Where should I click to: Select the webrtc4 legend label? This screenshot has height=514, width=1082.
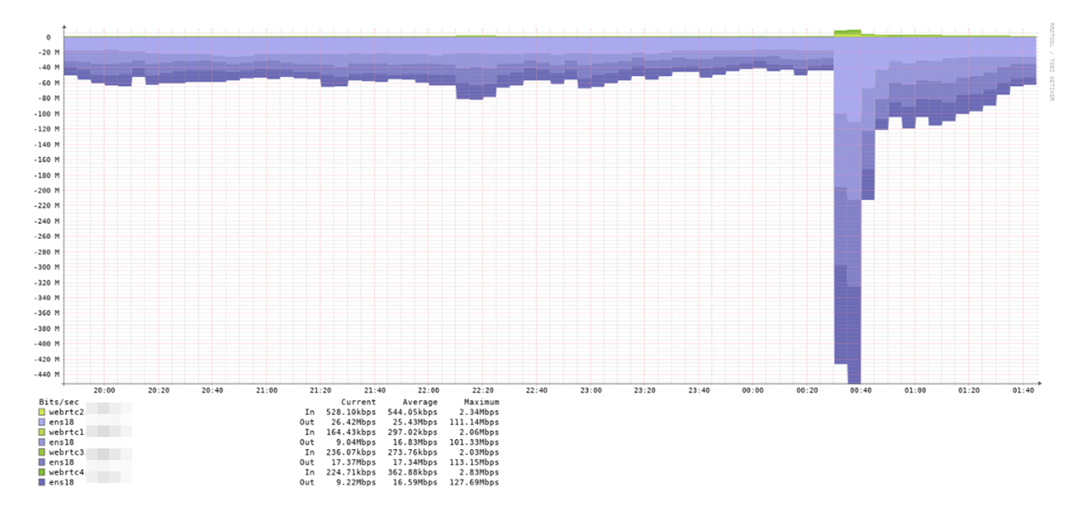(67, 473)
